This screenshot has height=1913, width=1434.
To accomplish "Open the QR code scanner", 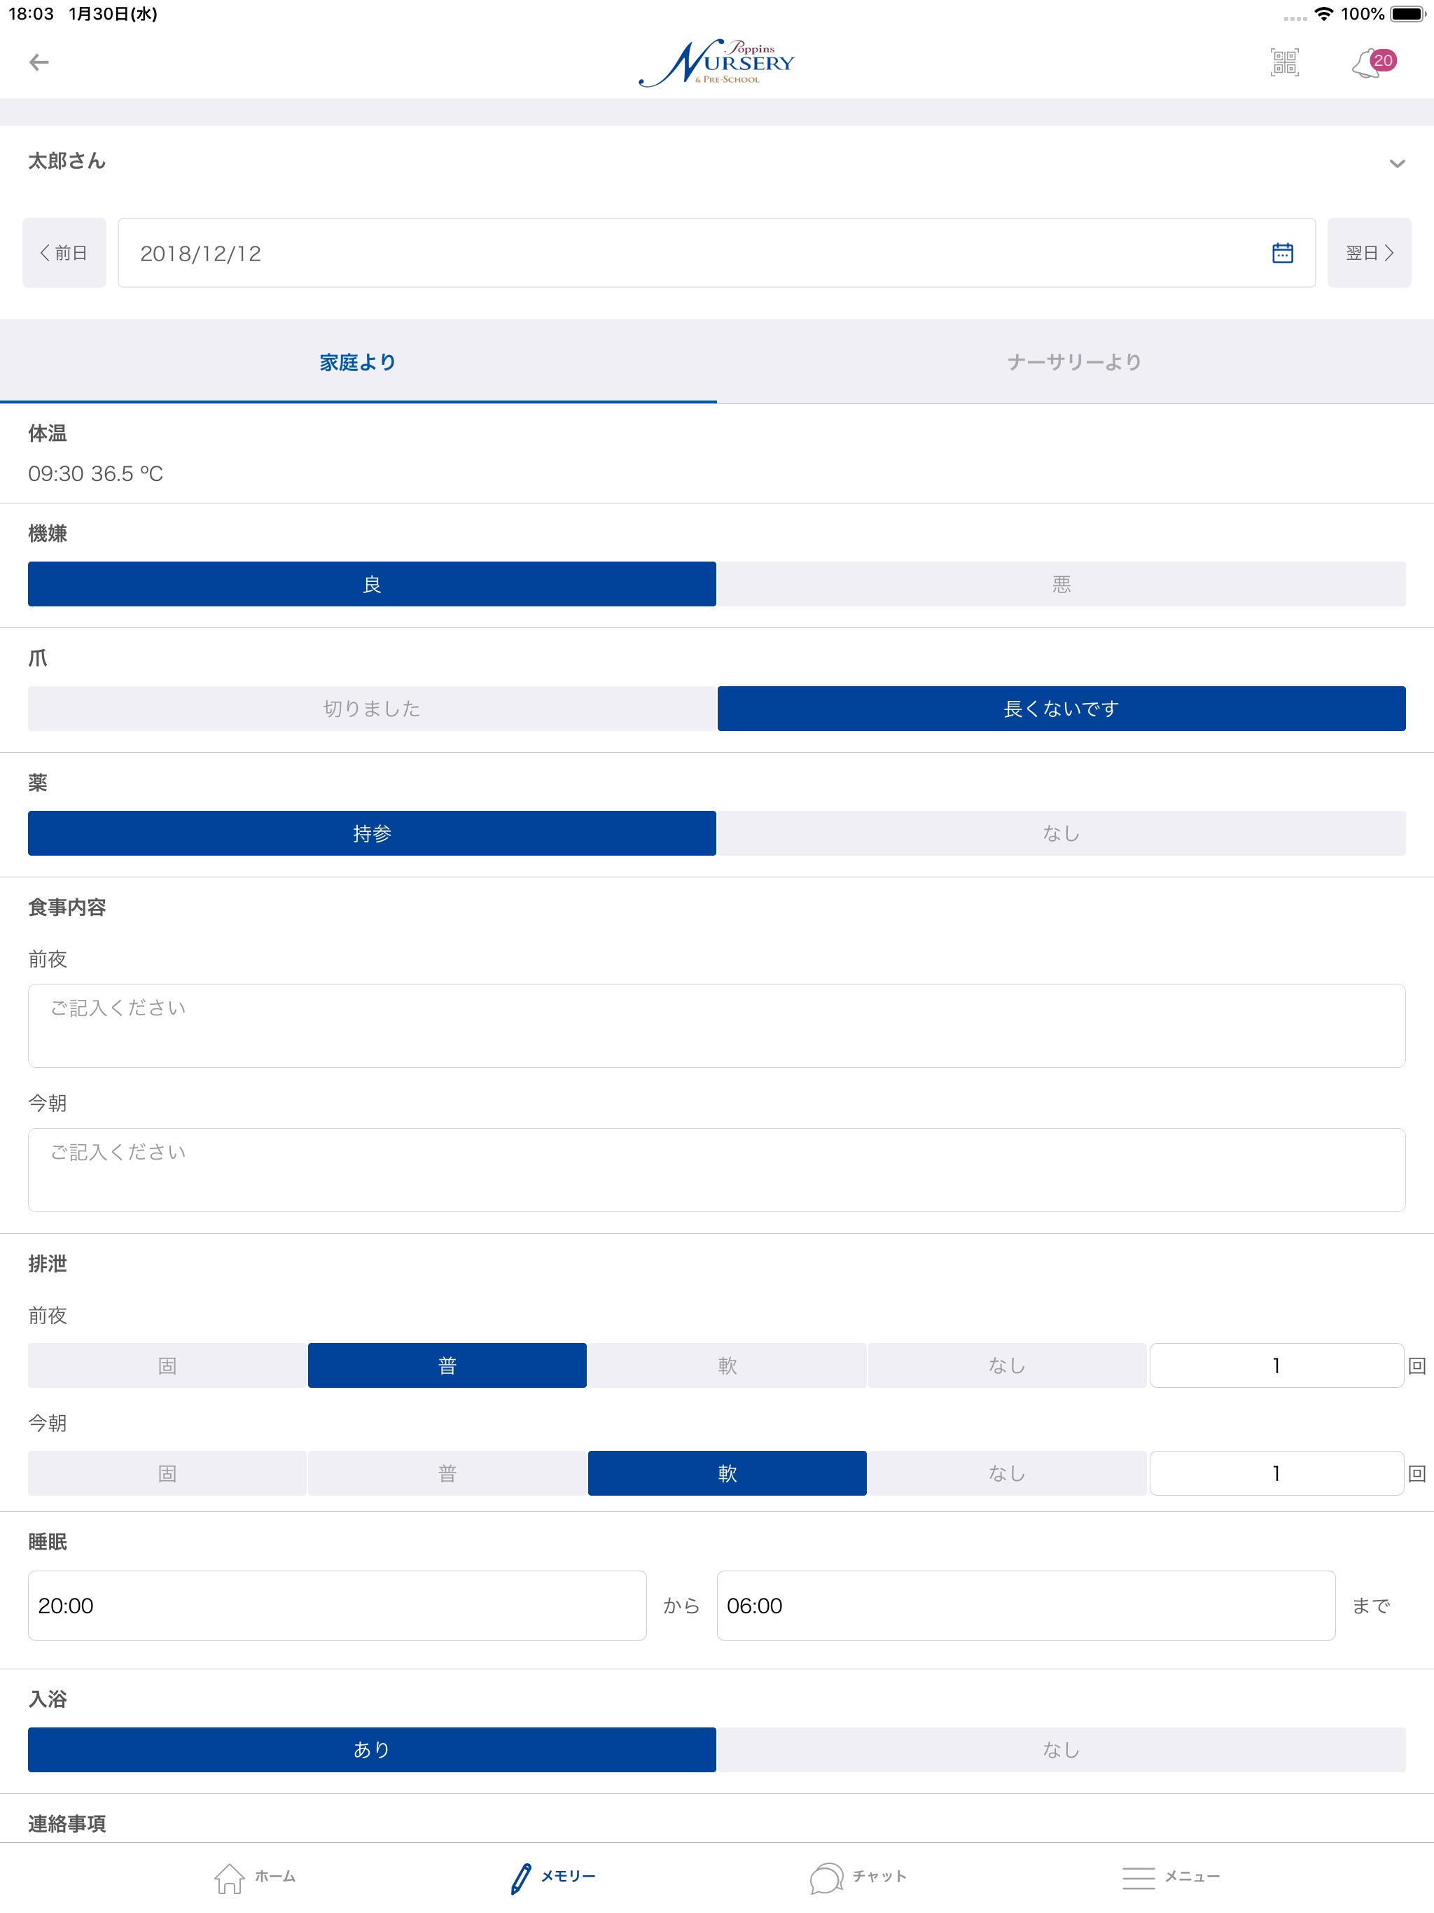I will pyautogui.click(x=1284, y=62).
